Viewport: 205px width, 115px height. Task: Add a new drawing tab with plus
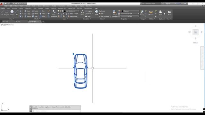click(43, 22)
